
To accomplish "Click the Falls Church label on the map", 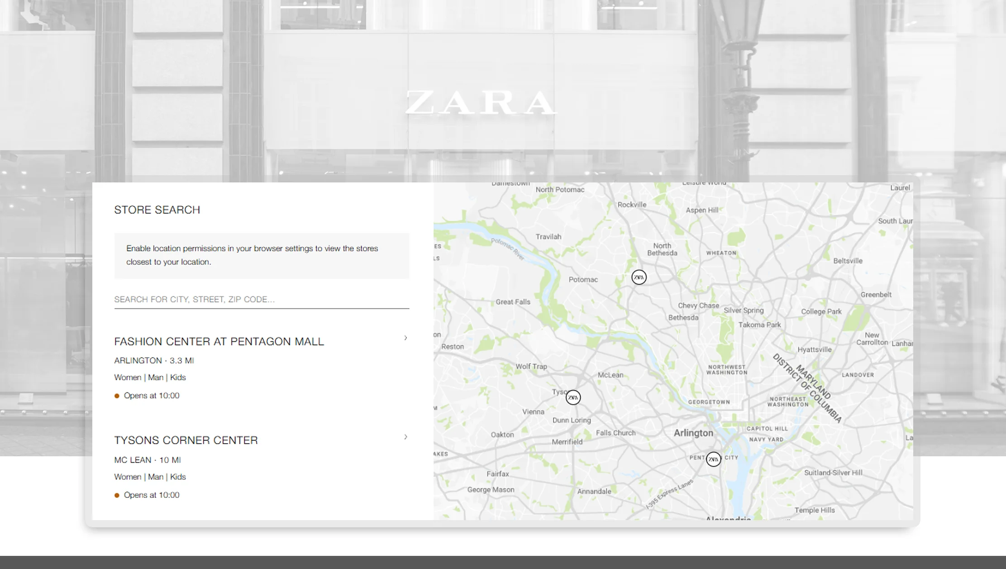I will click(615, 433).
